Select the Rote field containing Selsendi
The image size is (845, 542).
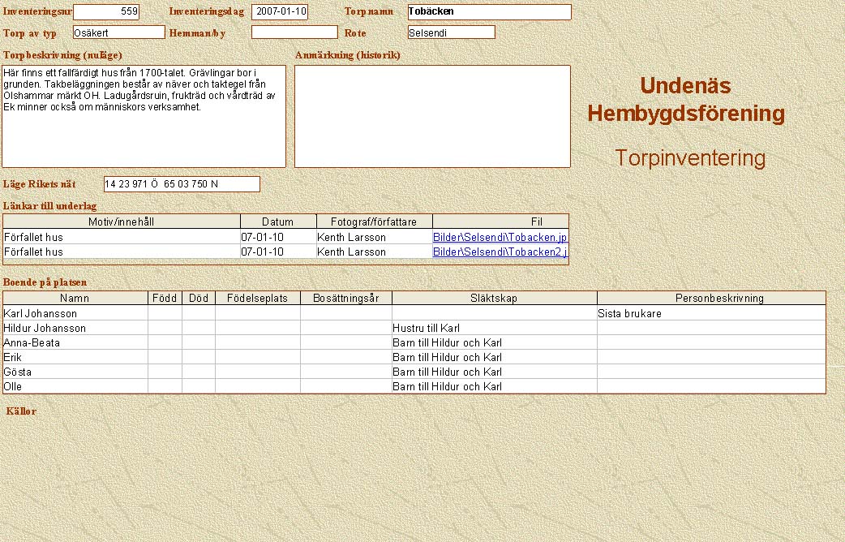coord(451,32)
